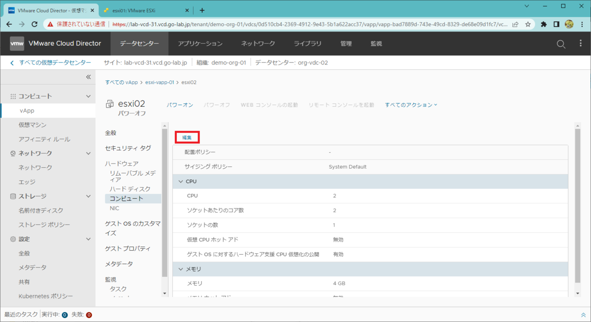Click the Storage section icon in sidebar

13,196
